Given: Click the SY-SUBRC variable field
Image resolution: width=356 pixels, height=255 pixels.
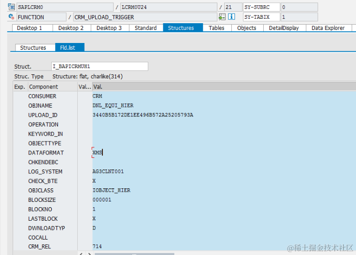Looking at the screenshot, I should point(261,7).
